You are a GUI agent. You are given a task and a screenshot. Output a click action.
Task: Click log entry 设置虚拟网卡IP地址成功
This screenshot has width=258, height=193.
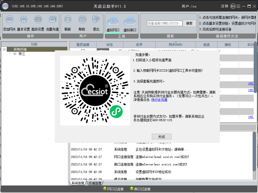coord(153,172)
